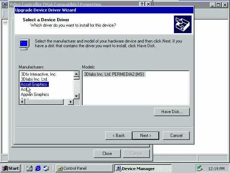The image size is (230, 173).
Task: Cancel the Upgrade Device Driver Wizard
Action: [176, 136]
